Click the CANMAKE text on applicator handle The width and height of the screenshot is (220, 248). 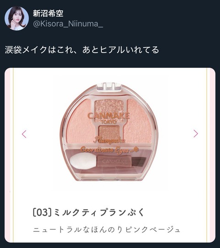[x=115, y=162]
